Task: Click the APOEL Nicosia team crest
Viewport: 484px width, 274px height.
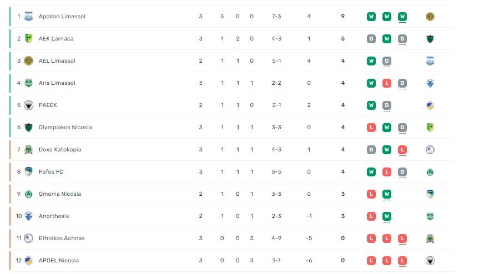Action: tap(28, 261)
